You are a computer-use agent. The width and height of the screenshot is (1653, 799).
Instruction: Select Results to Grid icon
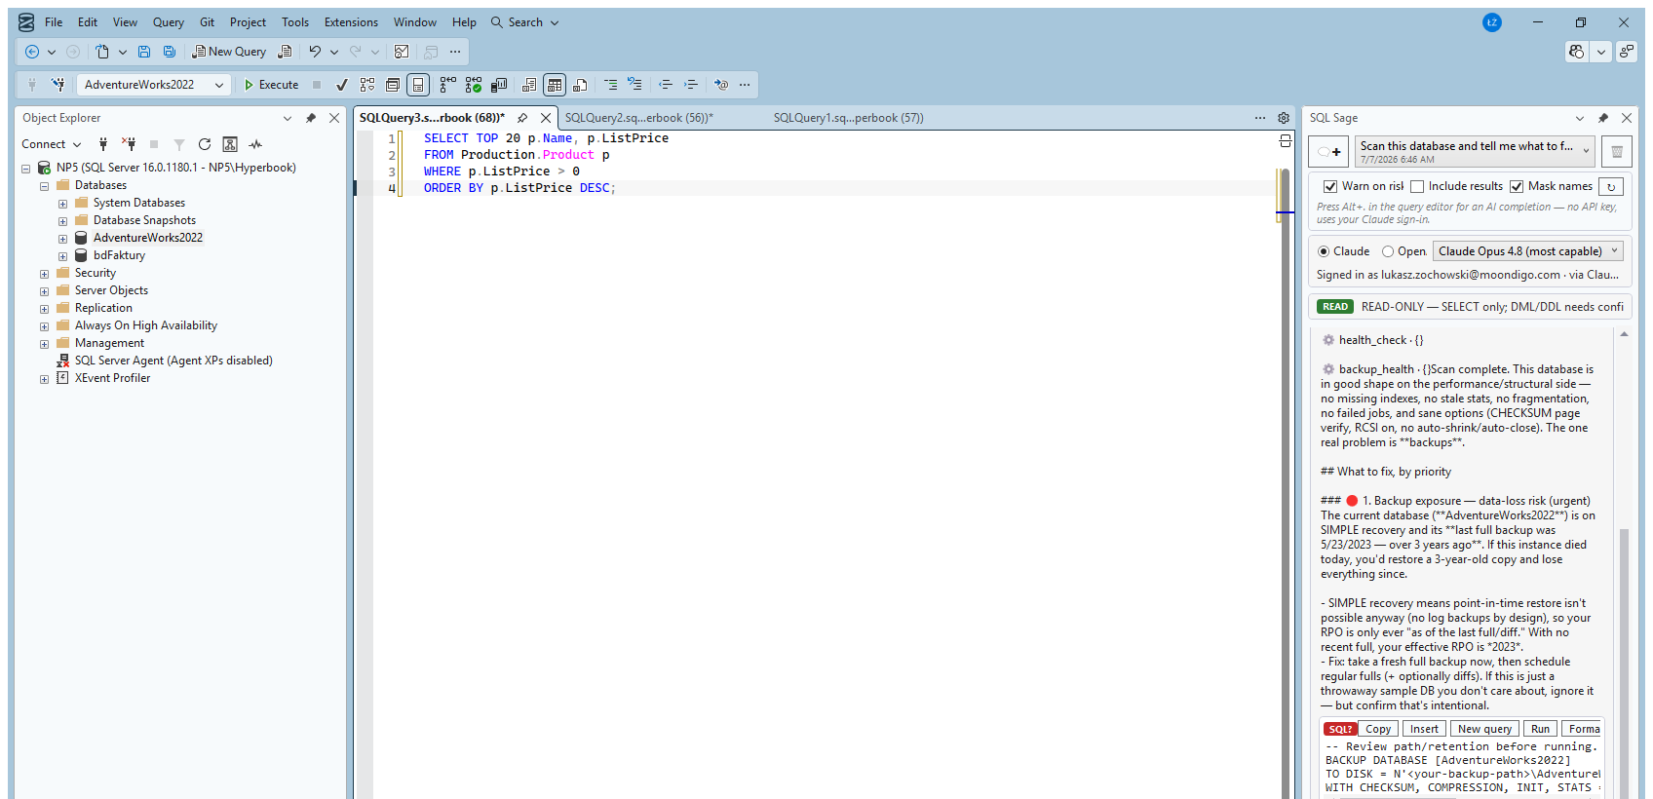pyautogui.click(x=555, y=85)
